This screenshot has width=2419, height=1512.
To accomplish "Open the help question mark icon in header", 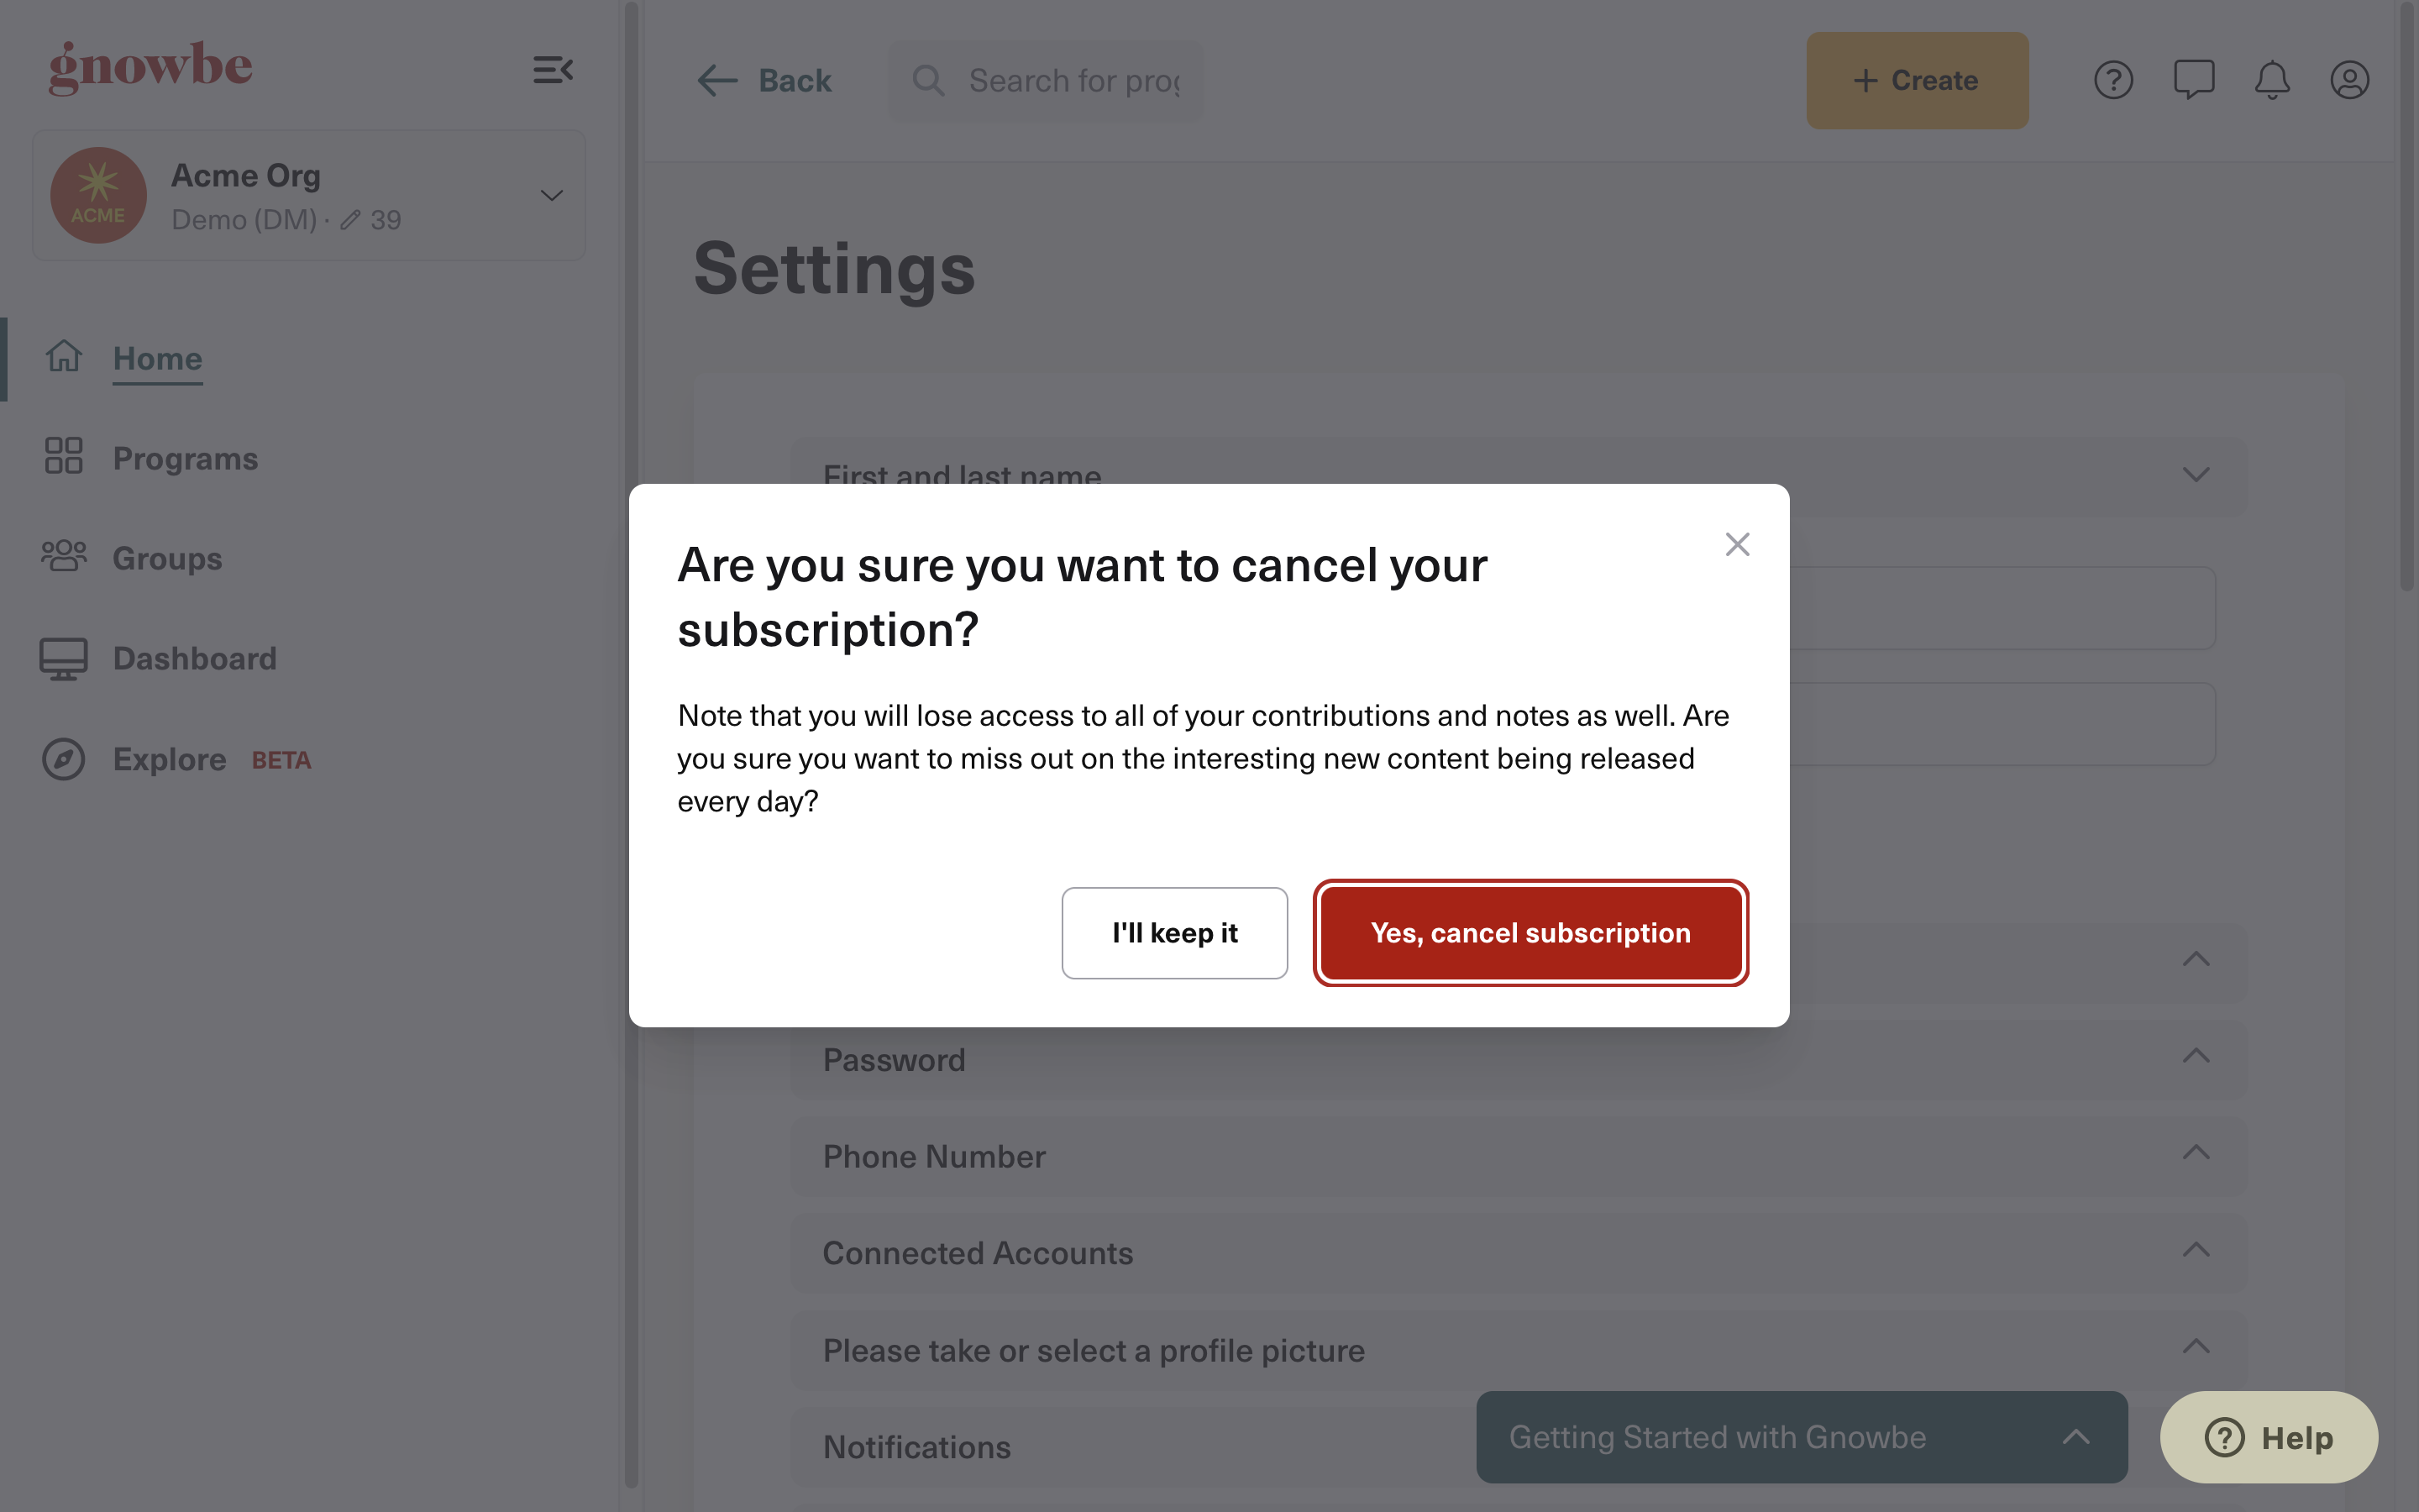I will [x=2113, y=80].
